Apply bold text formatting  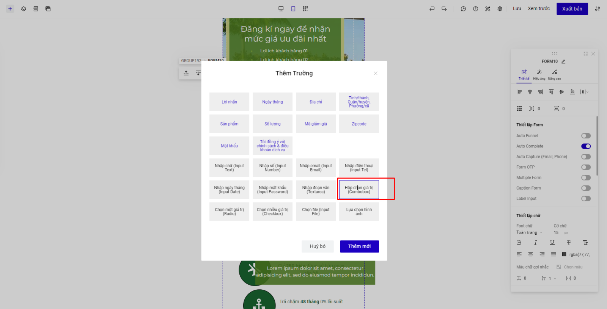tap(519, 243)
